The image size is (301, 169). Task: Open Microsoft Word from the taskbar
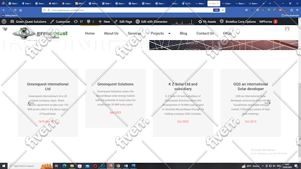pyautogui.click(x=126, y=166)
